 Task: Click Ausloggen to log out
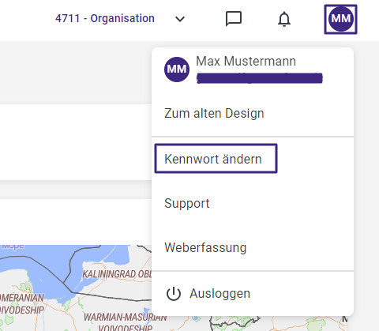[x=220, y=294]
